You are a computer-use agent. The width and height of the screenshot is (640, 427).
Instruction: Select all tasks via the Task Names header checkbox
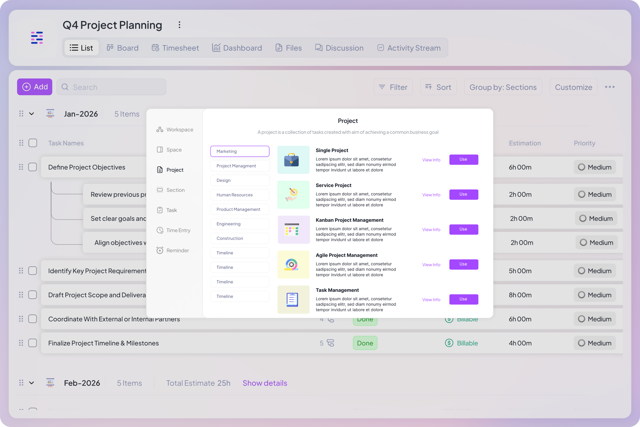[33, 143]
